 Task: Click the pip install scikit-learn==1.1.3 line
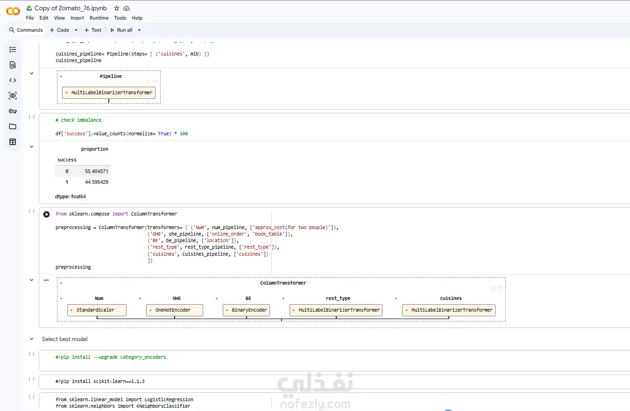point(100,381)
